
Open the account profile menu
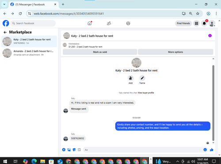click(212, 23)
